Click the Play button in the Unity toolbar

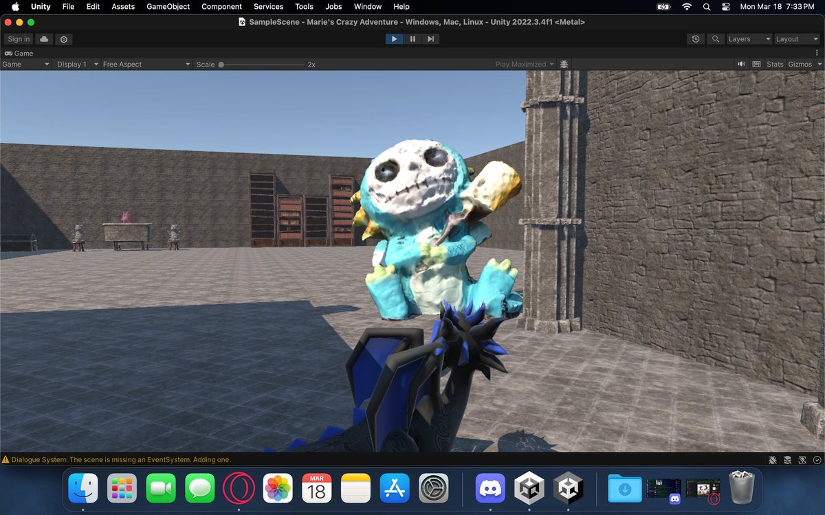point(394,39)
